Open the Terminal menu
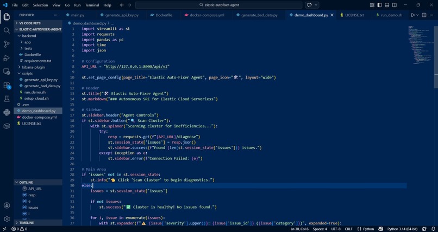 coord(92,5)
